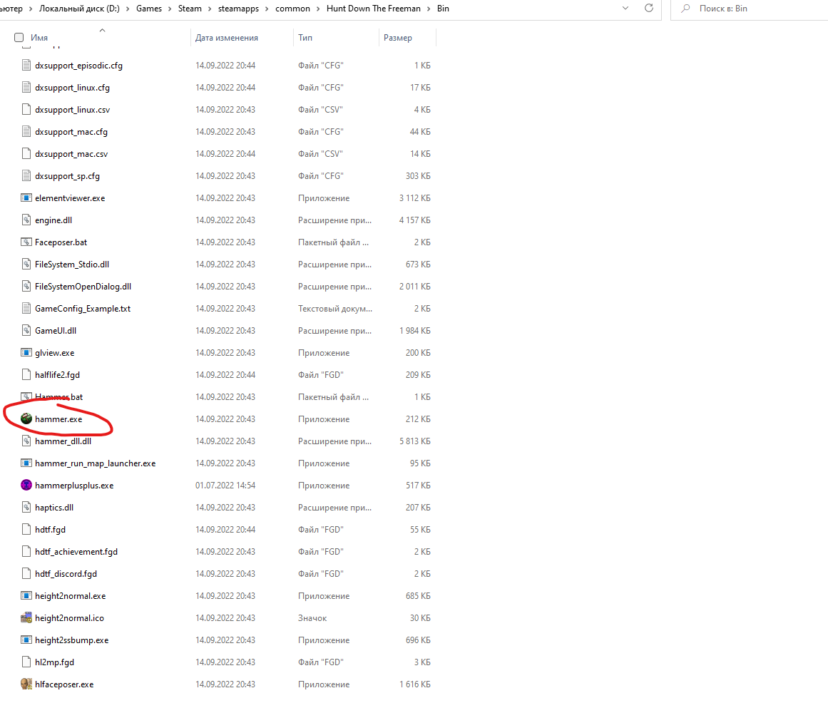Open the address bar history dropdown

(625, 8)
